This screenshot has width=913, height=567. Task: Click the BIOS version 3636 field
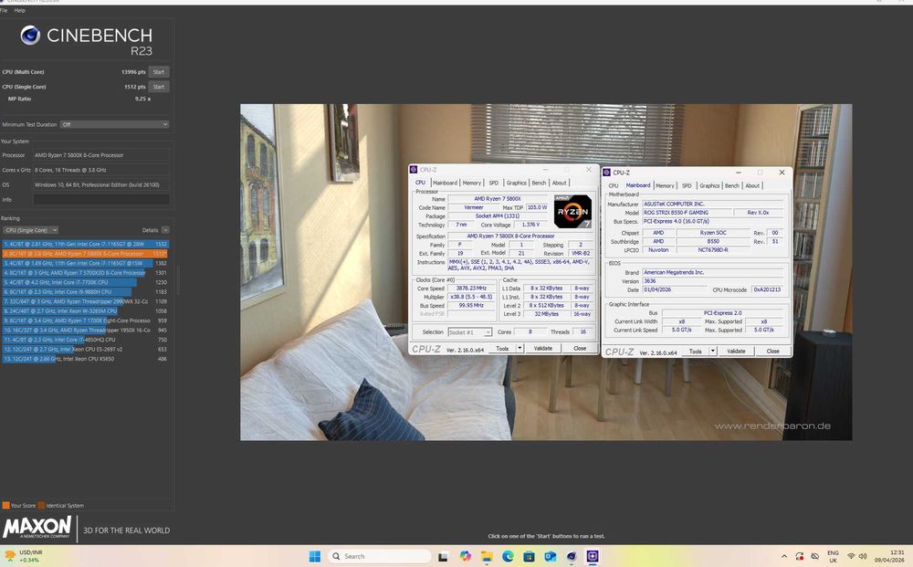point(714,280)
